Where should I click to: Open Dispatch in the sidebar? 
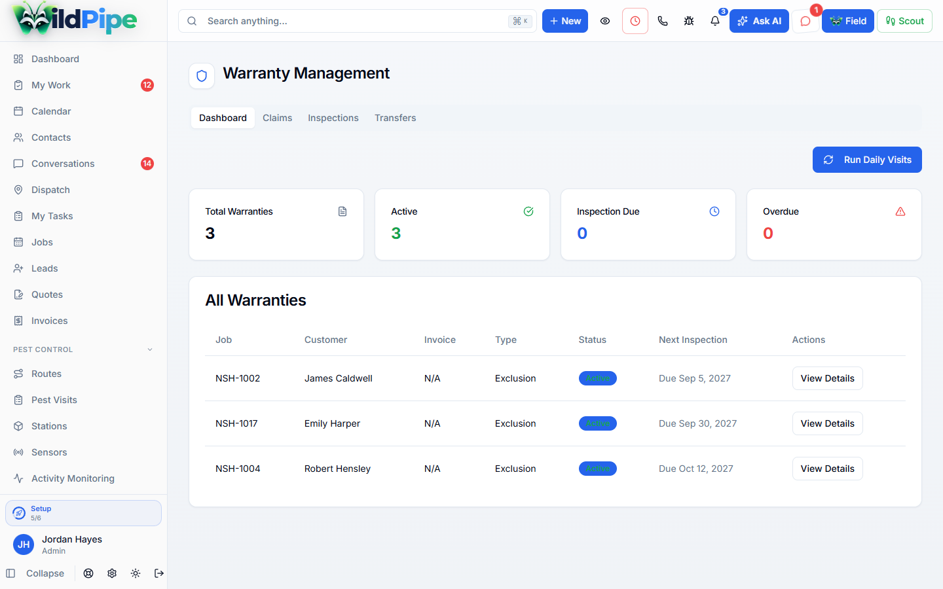click(x=83, y=190)
